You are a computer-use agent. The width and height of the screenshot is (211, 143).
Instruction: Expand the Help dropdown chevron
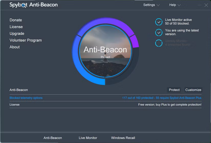(179, 5)
